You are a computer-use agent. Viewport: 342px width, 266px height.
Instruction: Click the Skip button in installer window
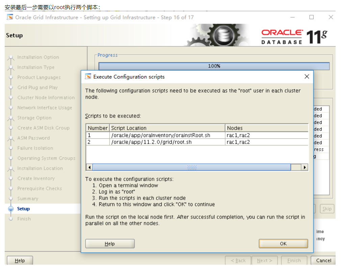pos(327,209)
